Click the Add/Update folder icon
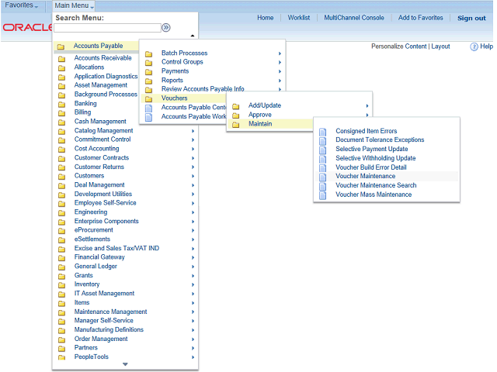Image resolution: width=497 pixels, height=372 pixels. click(235, 106)
